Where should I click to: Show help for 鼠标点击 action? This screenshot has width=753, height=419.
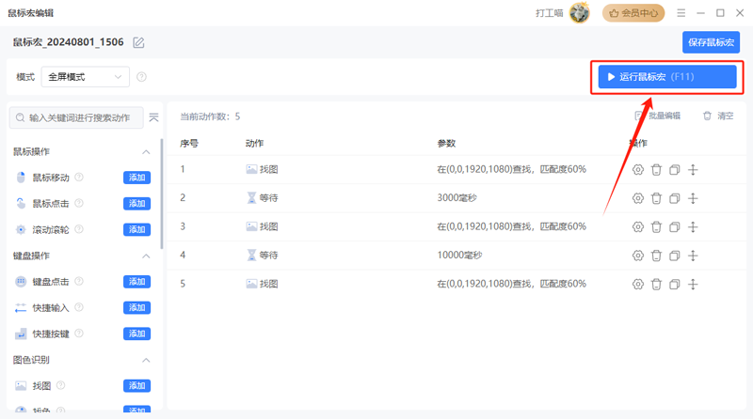pyautogui.click(x=79, y=203)
